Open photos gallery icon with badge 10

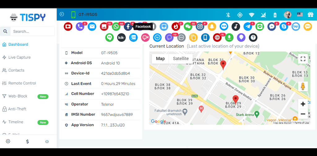click(x=104, y=27)
